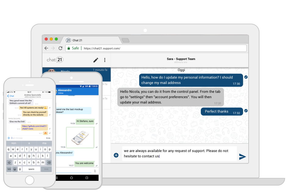Toggle the shift key on iPhone keyboard
This screenshot has width=288, height=193.
click(x=9, y=163)
